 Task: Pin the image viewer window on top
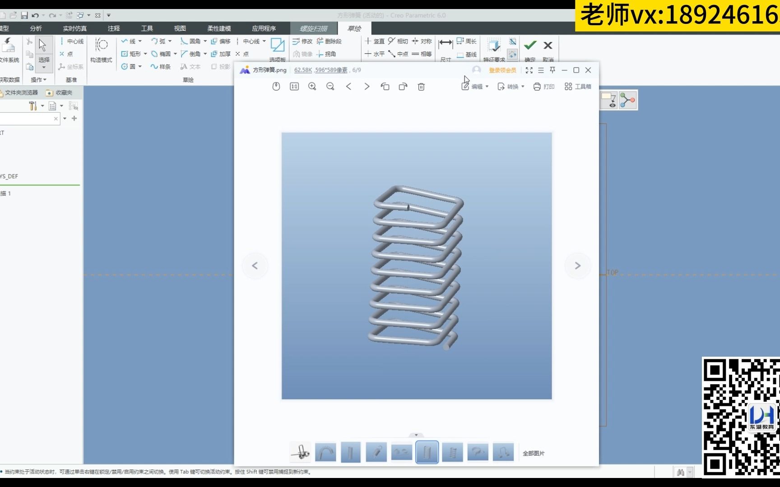pyautogui.click(x=552, y=70)
